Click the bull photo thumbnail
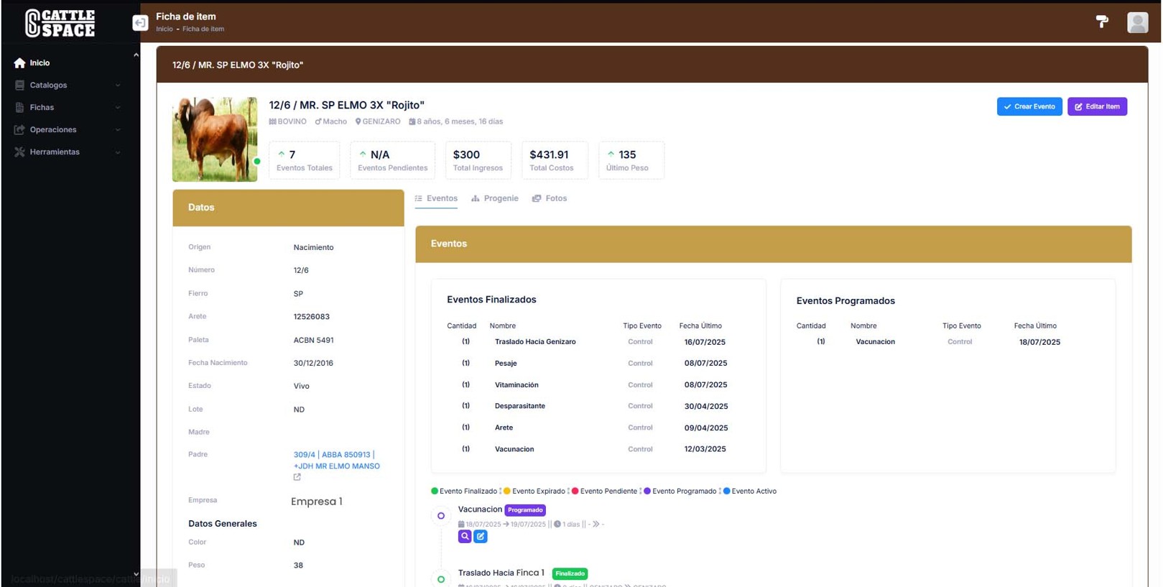Screen dimensions: 1163x587 click(x=215, y=139)
